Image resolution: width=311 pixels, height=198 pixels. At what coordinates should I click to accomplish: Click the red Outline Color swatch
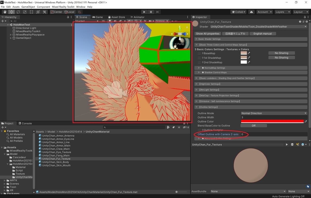click(272, 121)
